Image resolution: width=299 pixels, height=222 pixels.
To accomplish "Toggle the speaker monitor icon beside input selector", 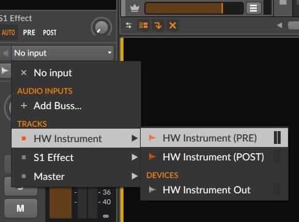I will (x=6, y=53).
